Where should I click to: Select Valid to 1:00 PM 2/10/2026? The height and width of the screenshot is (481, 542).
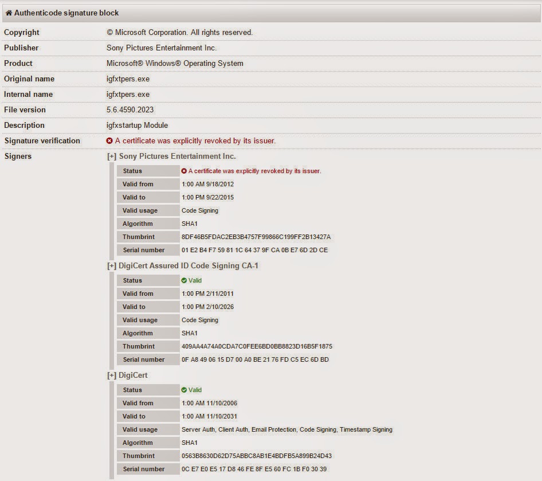tap(208, 307)
